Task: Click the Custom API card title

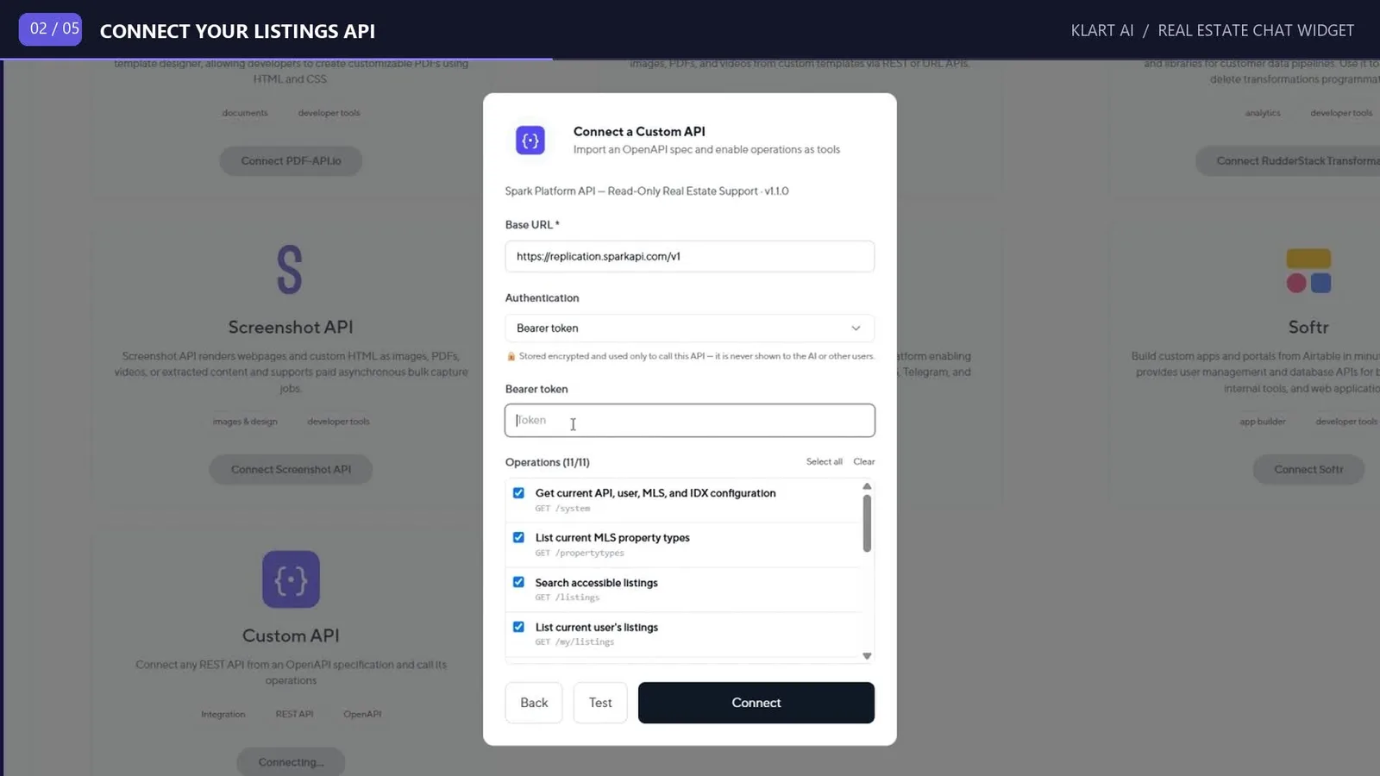Action: coord(291,636)
